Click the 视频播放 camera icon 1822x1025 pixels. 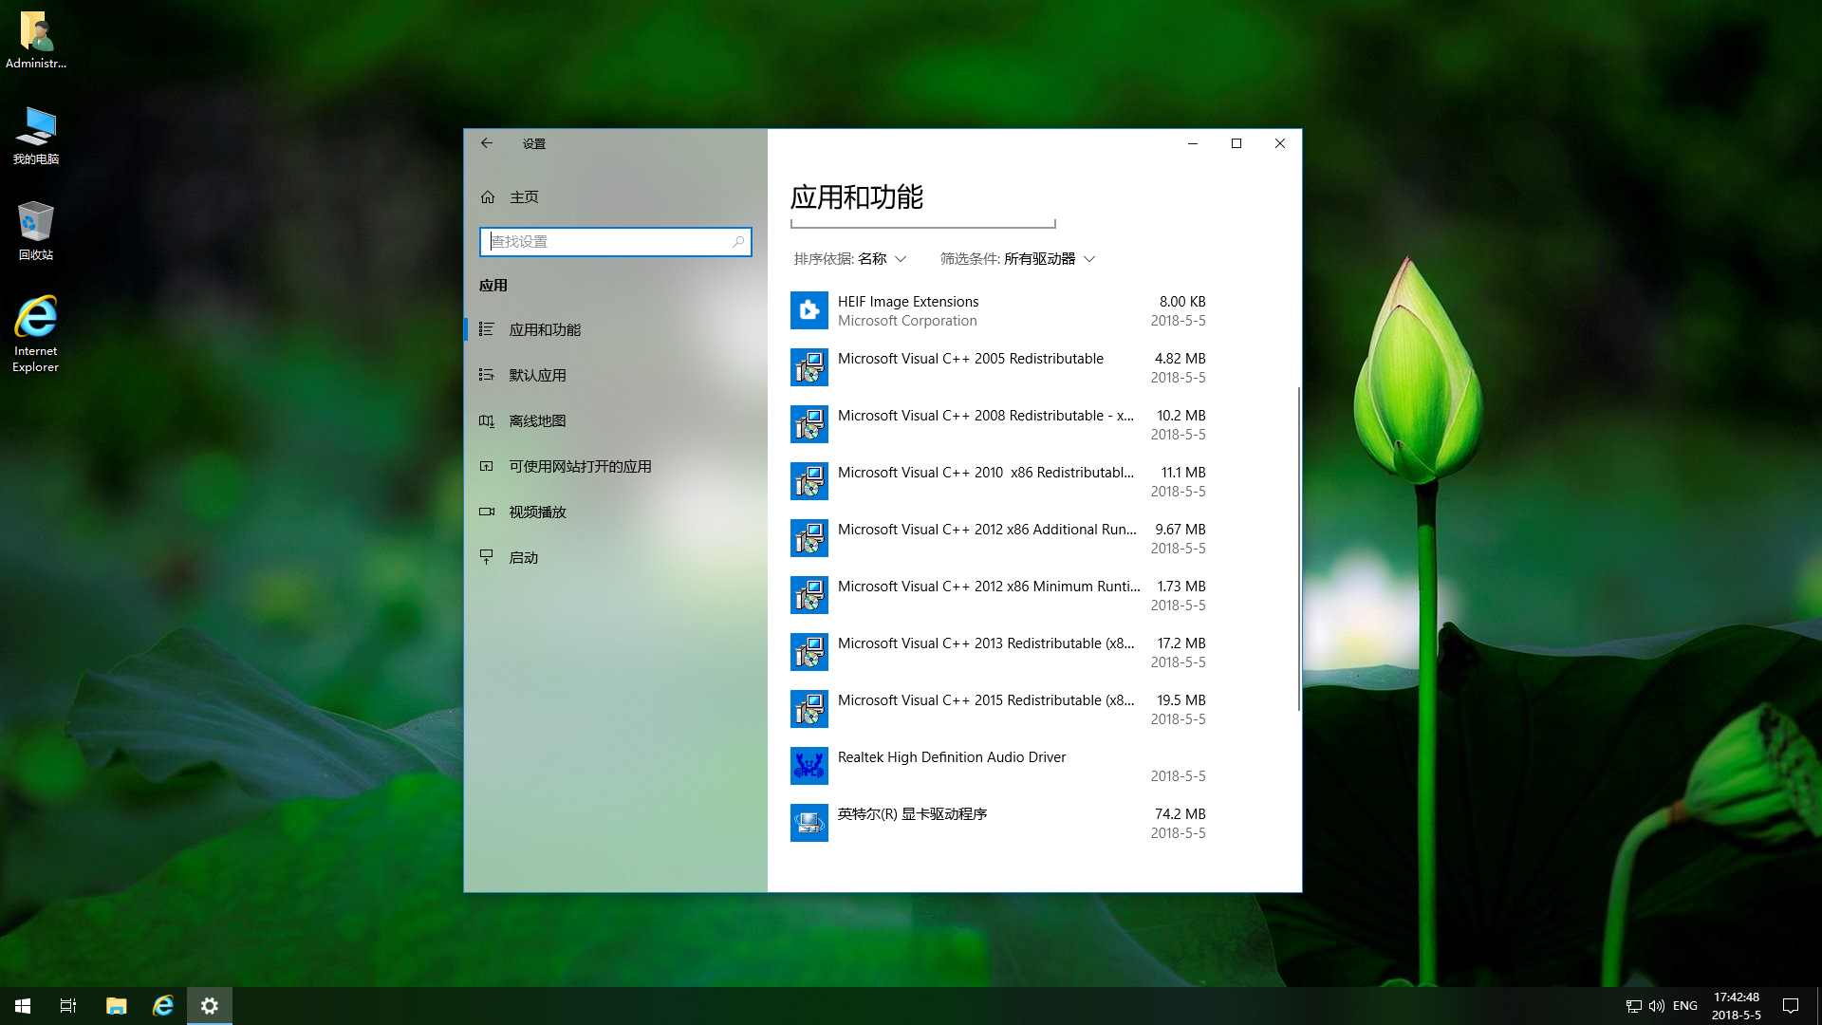coord(487,512)
